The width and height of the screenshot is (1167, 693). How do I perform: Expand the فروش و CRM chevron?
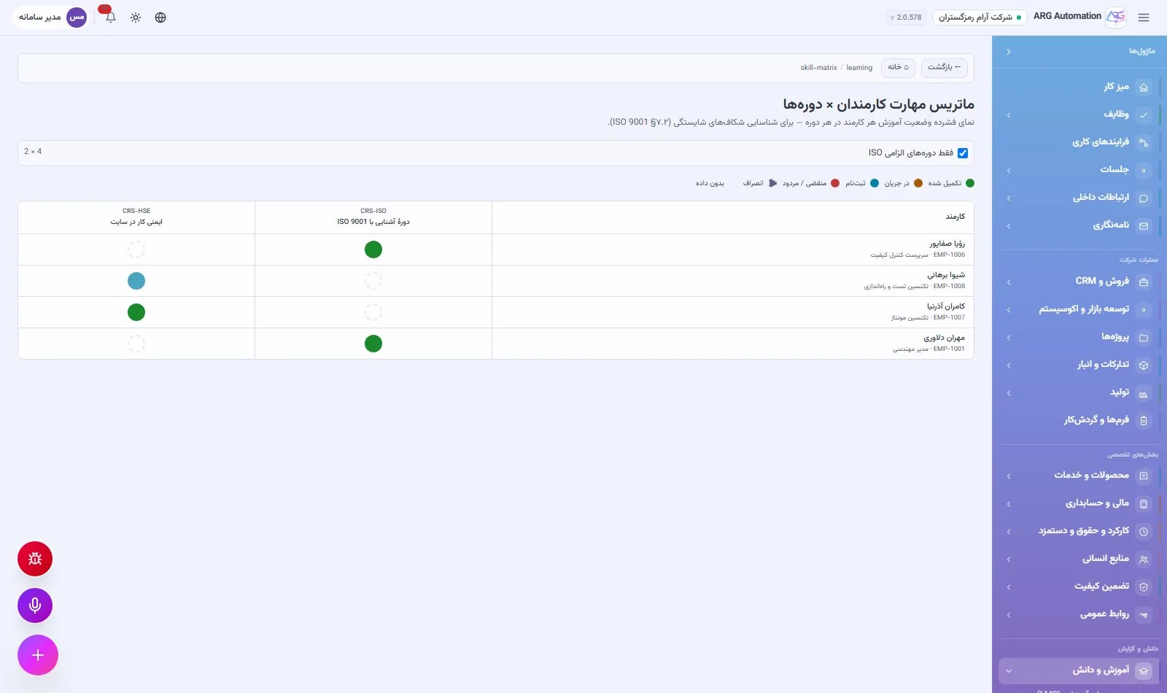point(1009,282)
